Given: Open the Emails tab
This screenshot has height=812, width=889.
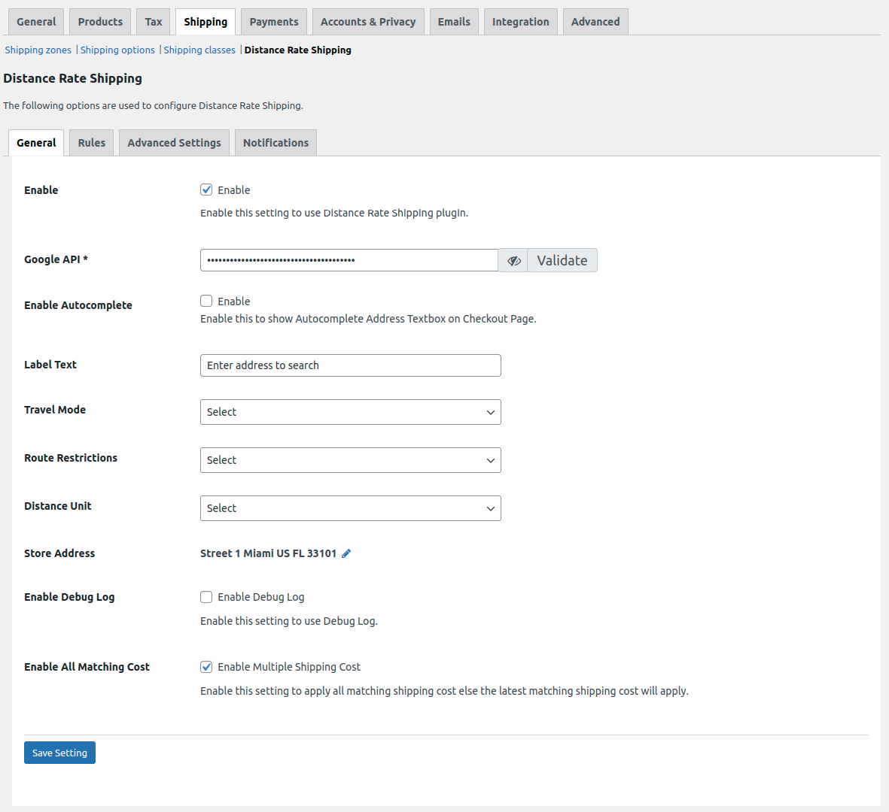Looking at the screenshot, I should [454, 22].
